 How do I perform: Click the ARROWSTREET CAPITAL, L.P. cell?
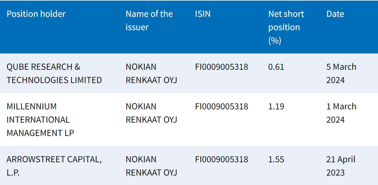54,165
